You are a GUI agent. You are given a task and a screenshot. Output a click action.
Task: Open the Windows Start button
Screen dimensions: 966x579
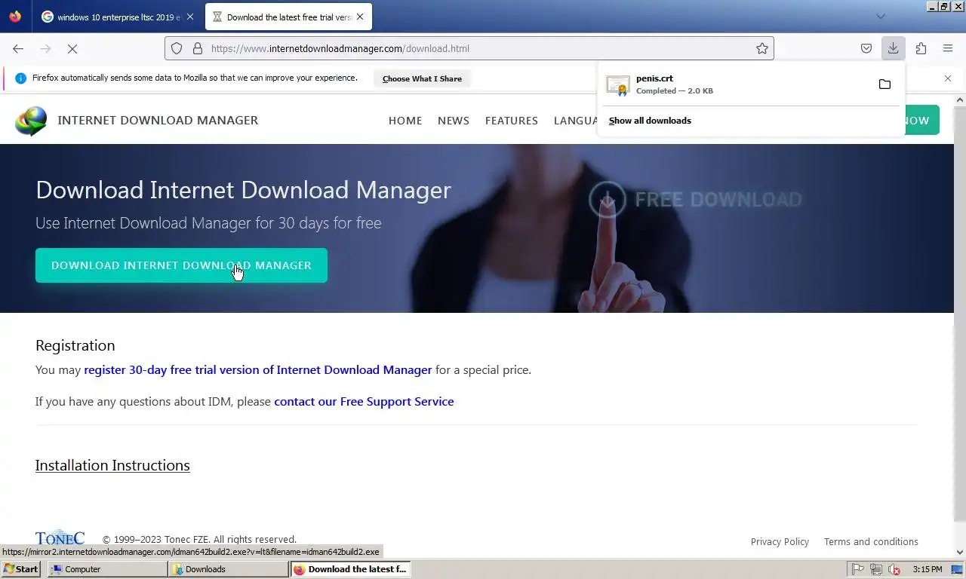pos(21,569)
